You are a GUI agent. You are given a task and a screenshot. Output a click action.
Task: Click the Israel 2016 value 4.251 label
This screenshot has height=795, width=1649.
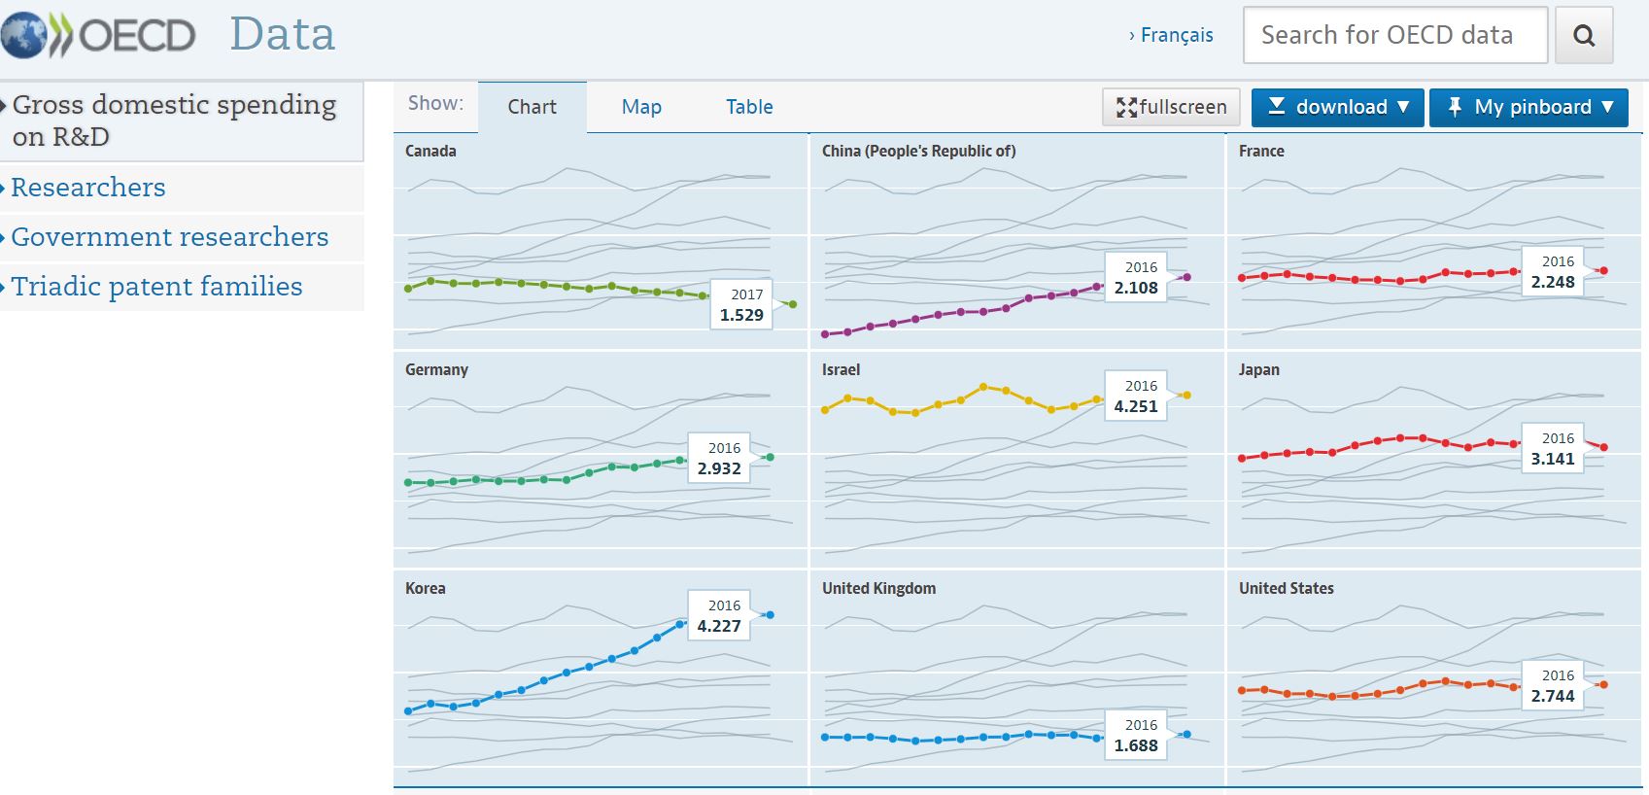(x=1136, y=397)
